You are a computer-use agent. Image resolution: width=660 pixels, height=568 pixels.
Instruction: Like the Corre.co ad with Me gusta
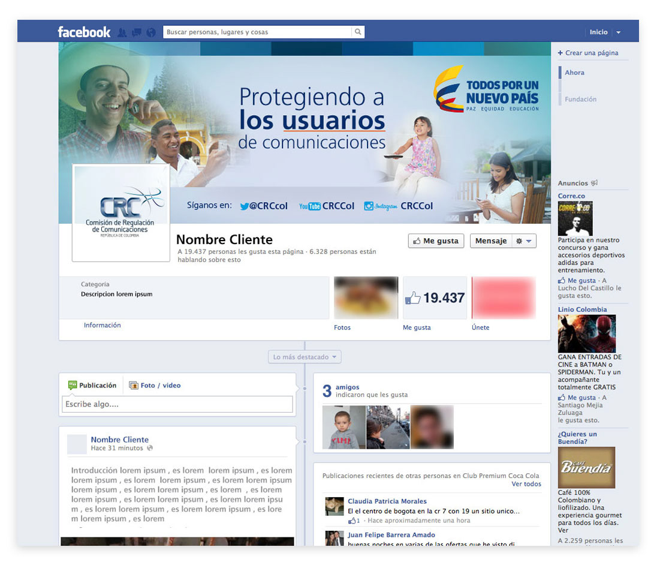click(x=581, y=281)
